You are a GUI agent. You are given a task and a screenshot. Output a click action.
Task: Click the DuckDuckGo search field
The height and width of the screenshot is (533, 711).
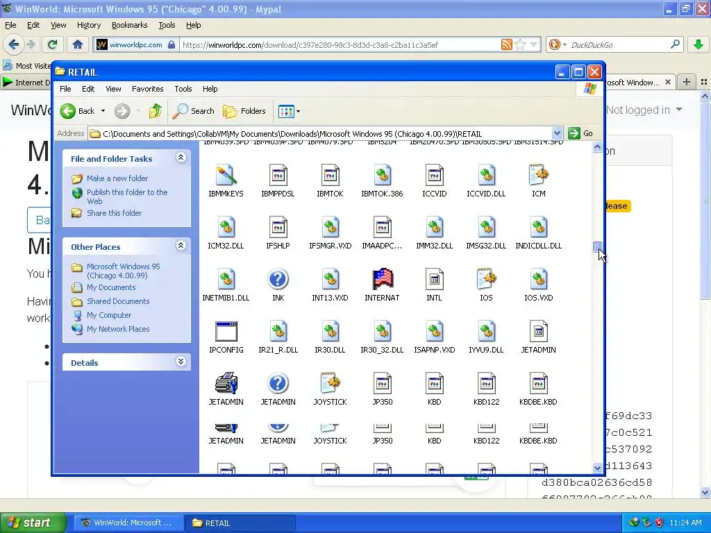point(619,44)
